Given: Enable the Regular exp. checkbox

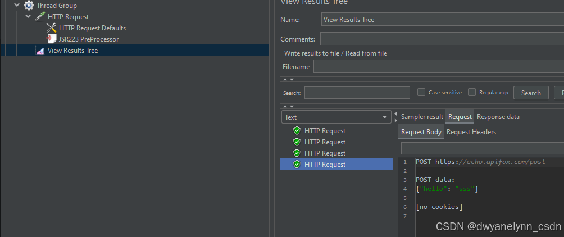Looking at the screenshot, I should [x=472, y=93].
